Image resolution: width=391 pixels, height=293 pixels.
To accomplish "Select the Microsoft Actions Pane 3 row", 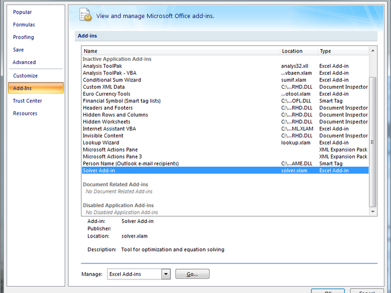I will [225, 157].
